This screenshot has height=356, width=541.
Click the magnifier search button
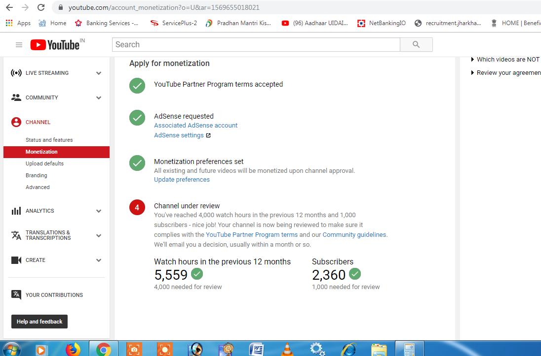416,44
